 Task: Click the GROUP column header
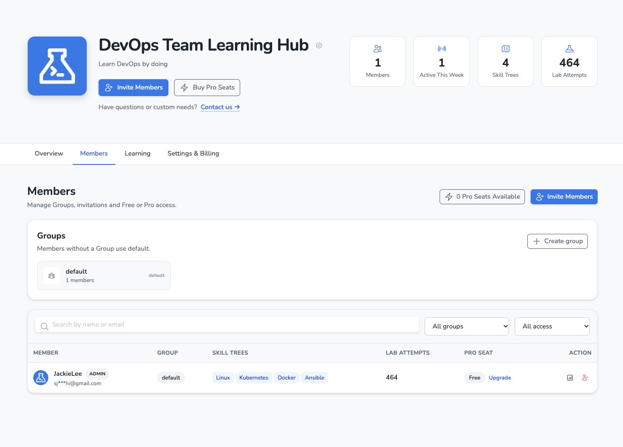(x=167, y=353)
